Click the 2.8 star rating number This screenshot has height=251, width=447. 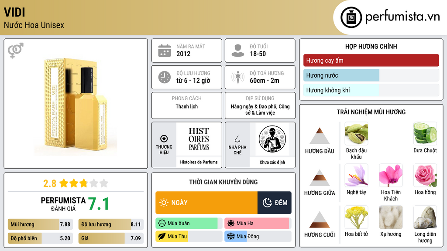(x=50, y=183)
